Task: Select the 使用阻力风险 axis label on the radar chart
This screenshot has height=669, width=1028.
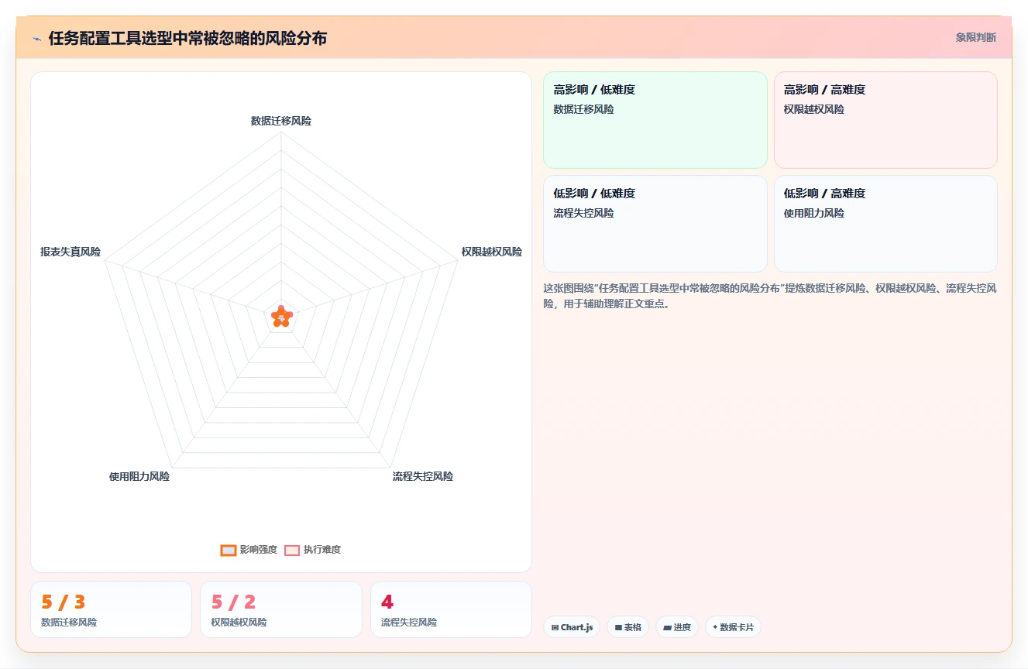Action: 139,476
